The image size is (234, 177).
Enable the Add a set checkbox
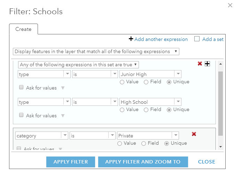pyautogui.click(x=197, y=39)
